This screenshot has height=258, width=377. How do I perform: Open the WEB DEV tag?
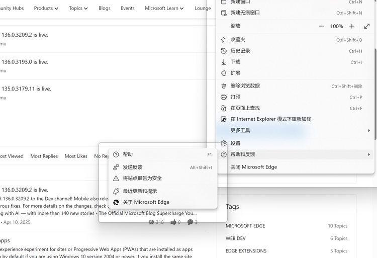coord(236,238)
